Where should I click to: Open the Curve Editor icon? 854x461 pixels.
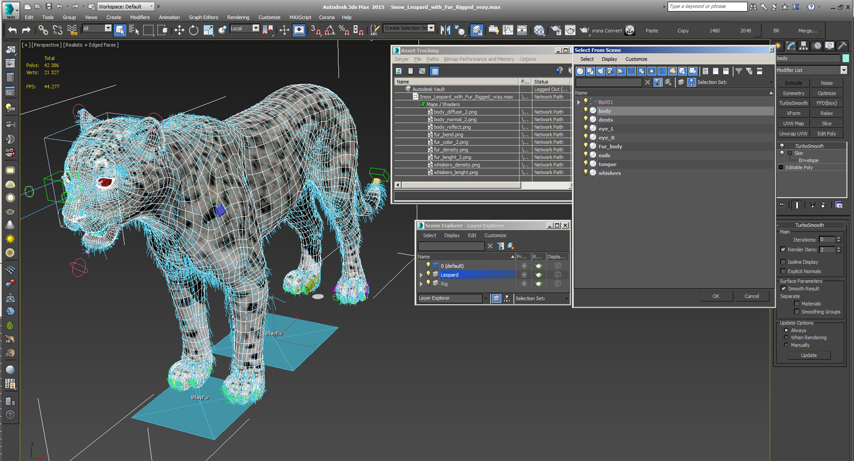508,30
